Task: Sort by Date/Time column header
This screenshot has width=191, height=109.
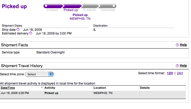Action: point(8,88)
